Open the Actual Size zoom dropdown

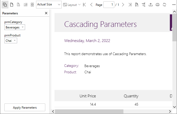(49, 5)
